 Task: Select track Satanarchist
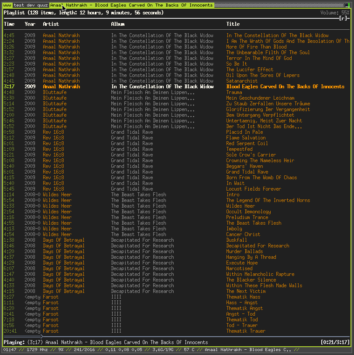point(242,81)
